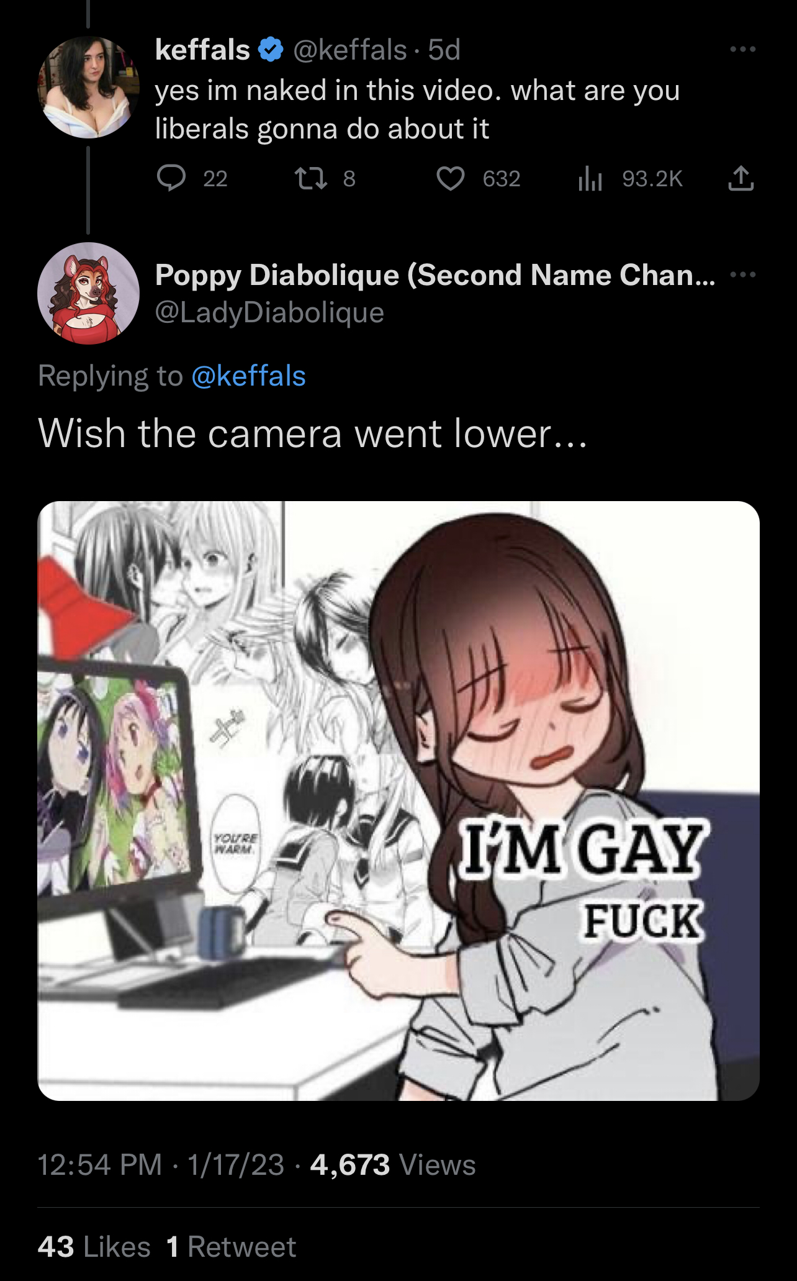
Task: View the 43 Likes list
Action: click(94, 1247)
